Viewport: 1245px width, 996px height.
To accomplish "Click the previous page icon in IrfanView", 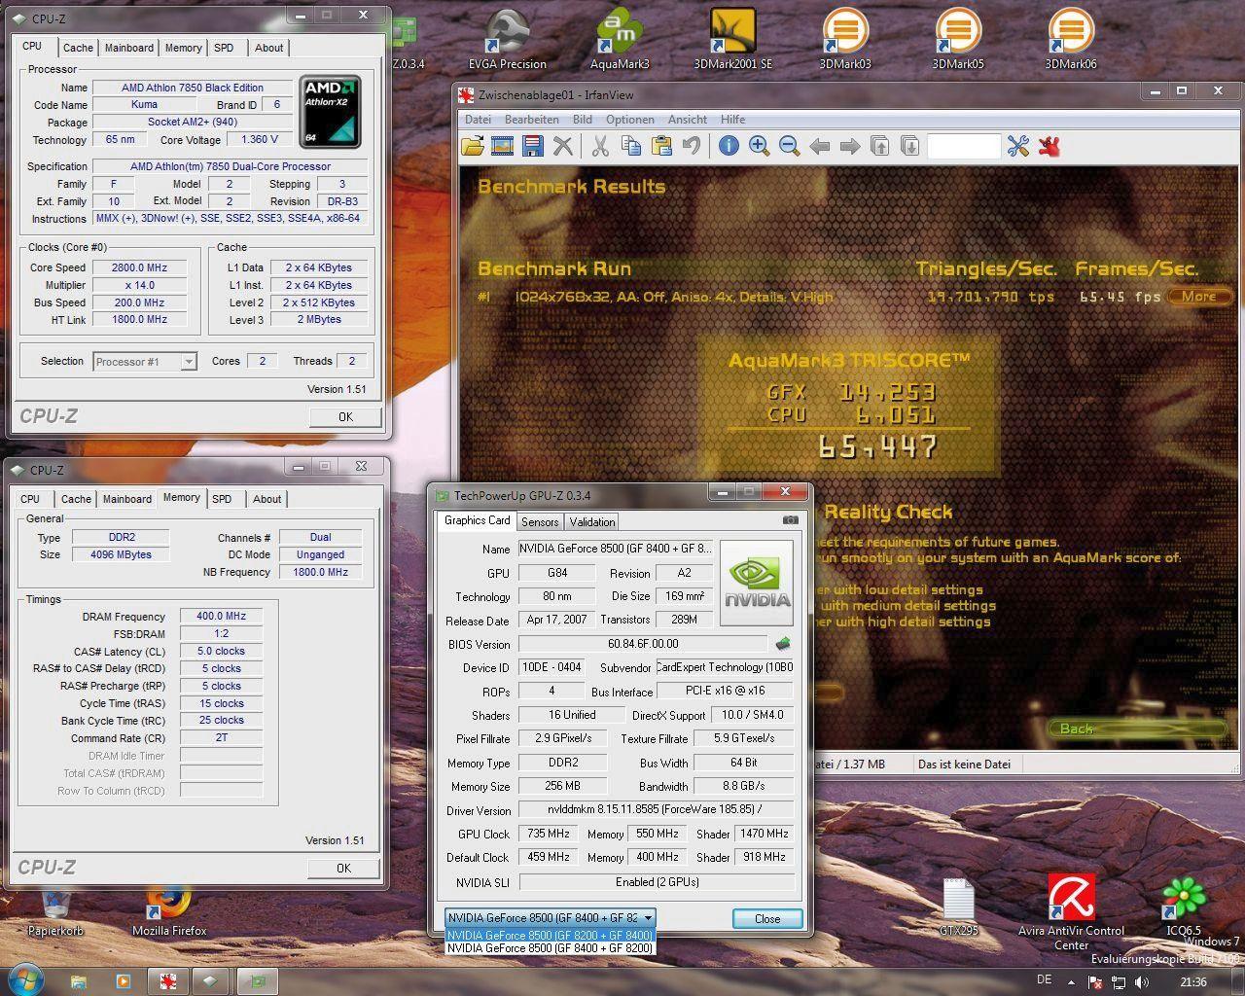I will [x=880, y=147].
